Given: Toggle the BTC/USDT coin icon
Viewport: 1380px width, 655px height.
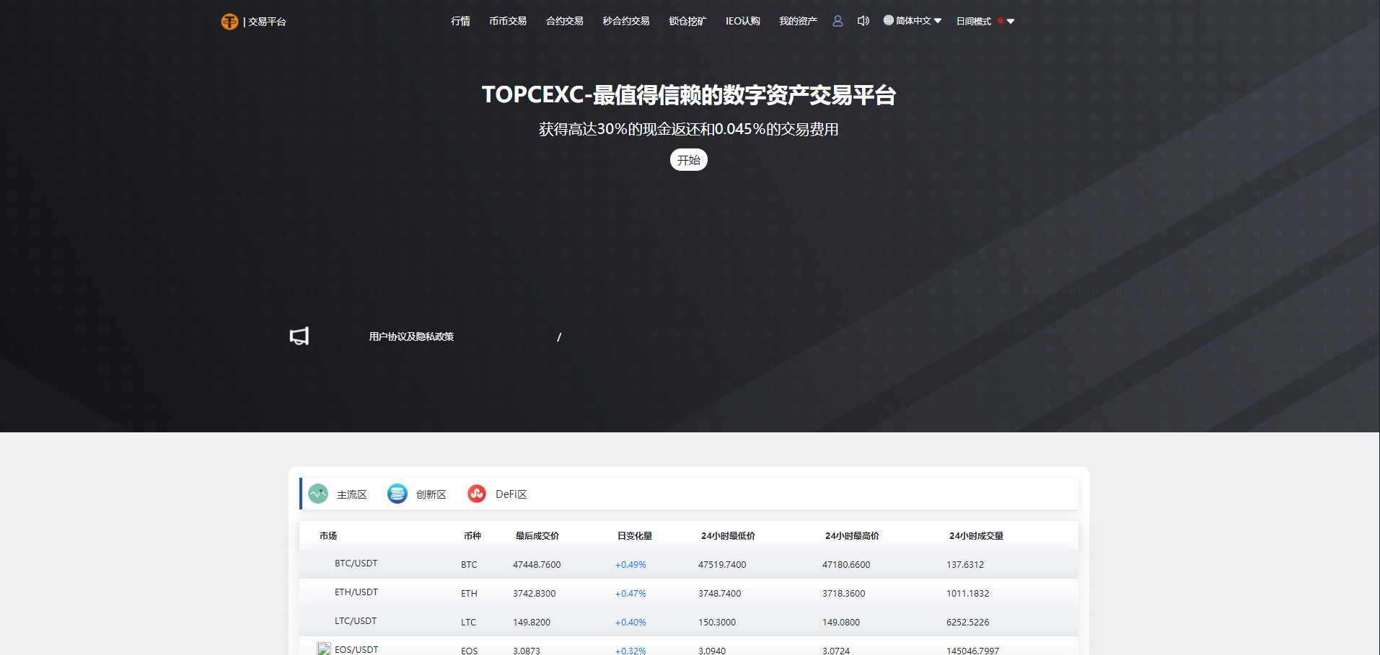Looking at the screenshot, I should 322,563.
